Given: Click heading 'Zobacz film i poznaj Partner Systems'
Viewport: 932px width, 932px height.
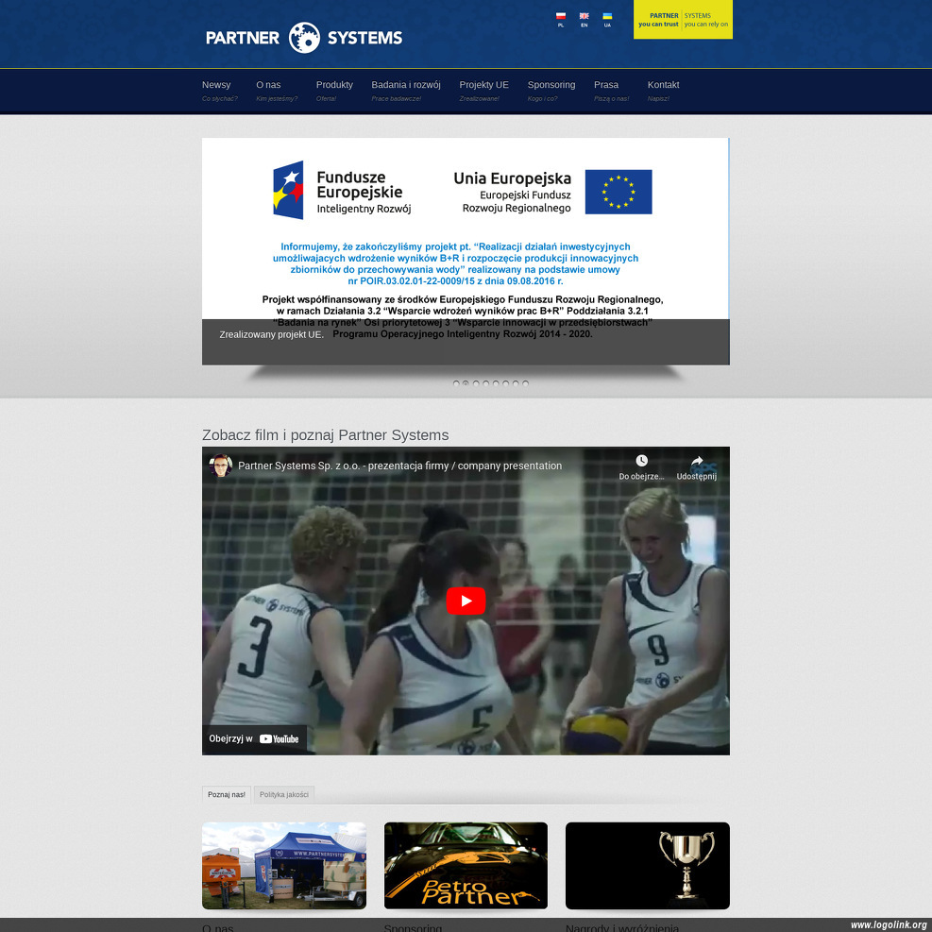Looking at the screenshot, I should (325, 435).
